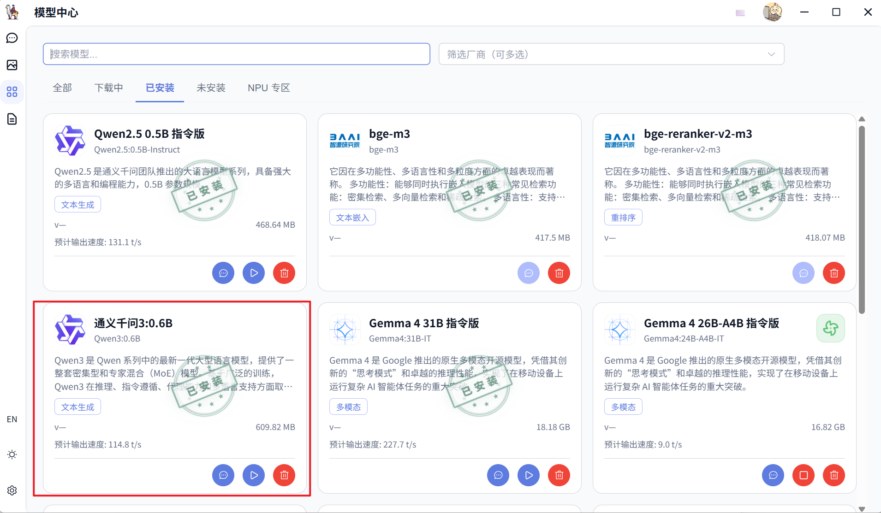The width and height of the screenshot is (881, 513).
Task: Click chat button on bge-reranker-v2-m3 card
Action: click(804, 273)
